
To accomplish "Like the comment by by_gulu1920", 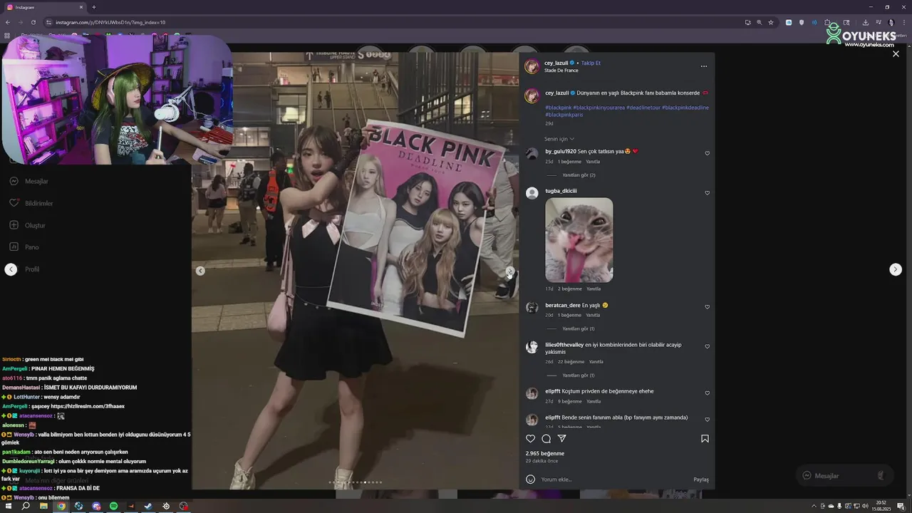I will click(x=707, y=153).
